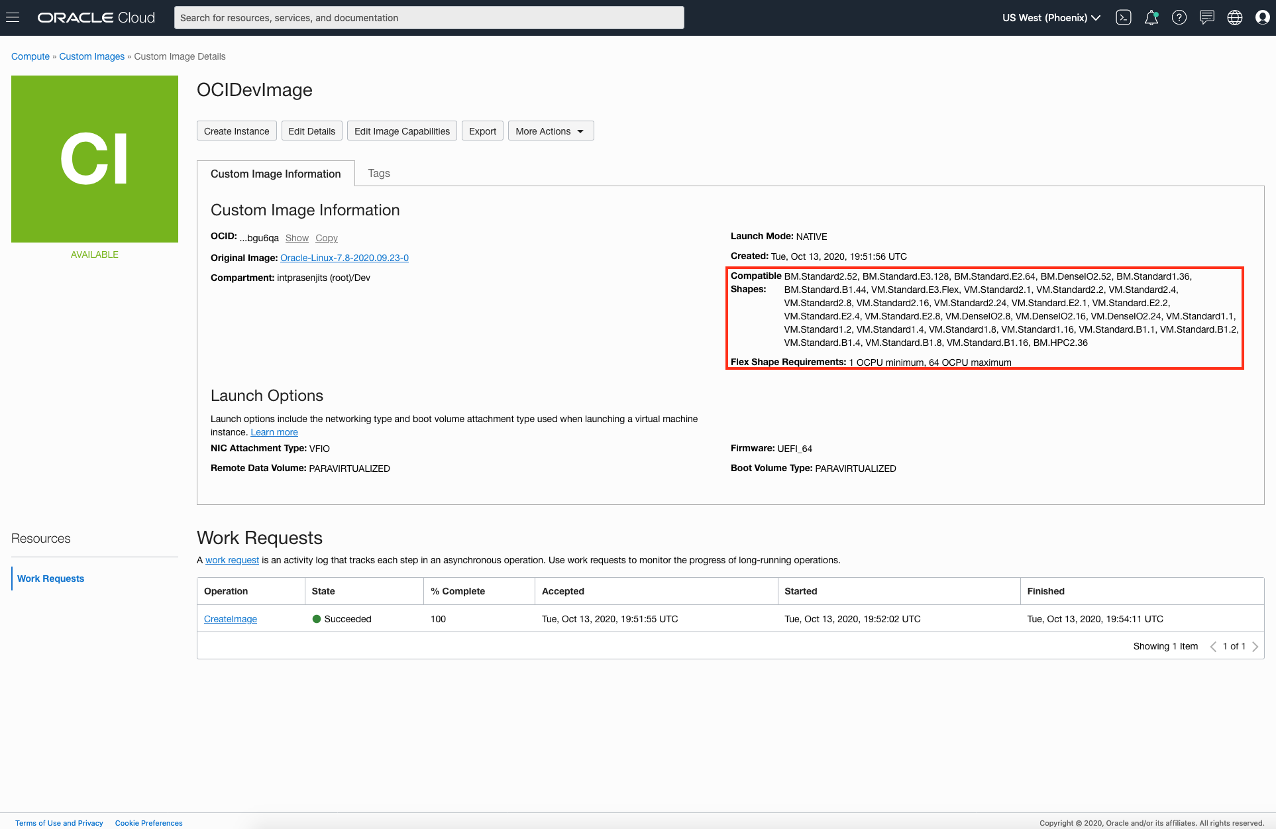Show the full OCID
The width and height of the screenshot is (1276, 829).
(297, 238)
